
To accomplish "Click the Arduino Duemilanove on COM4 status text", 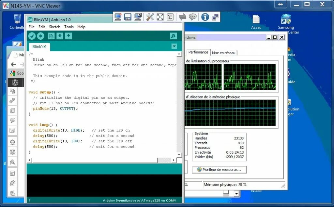I will [139, 201].
